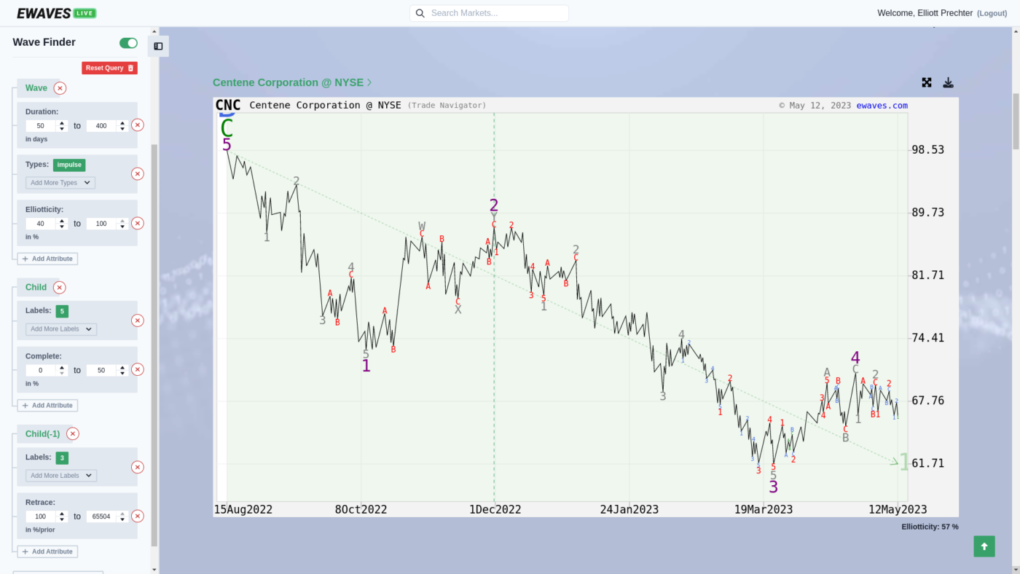Remove the Wave group with X icon
Viewport: 1020px width, 574px height.
[x=60, y=88]
